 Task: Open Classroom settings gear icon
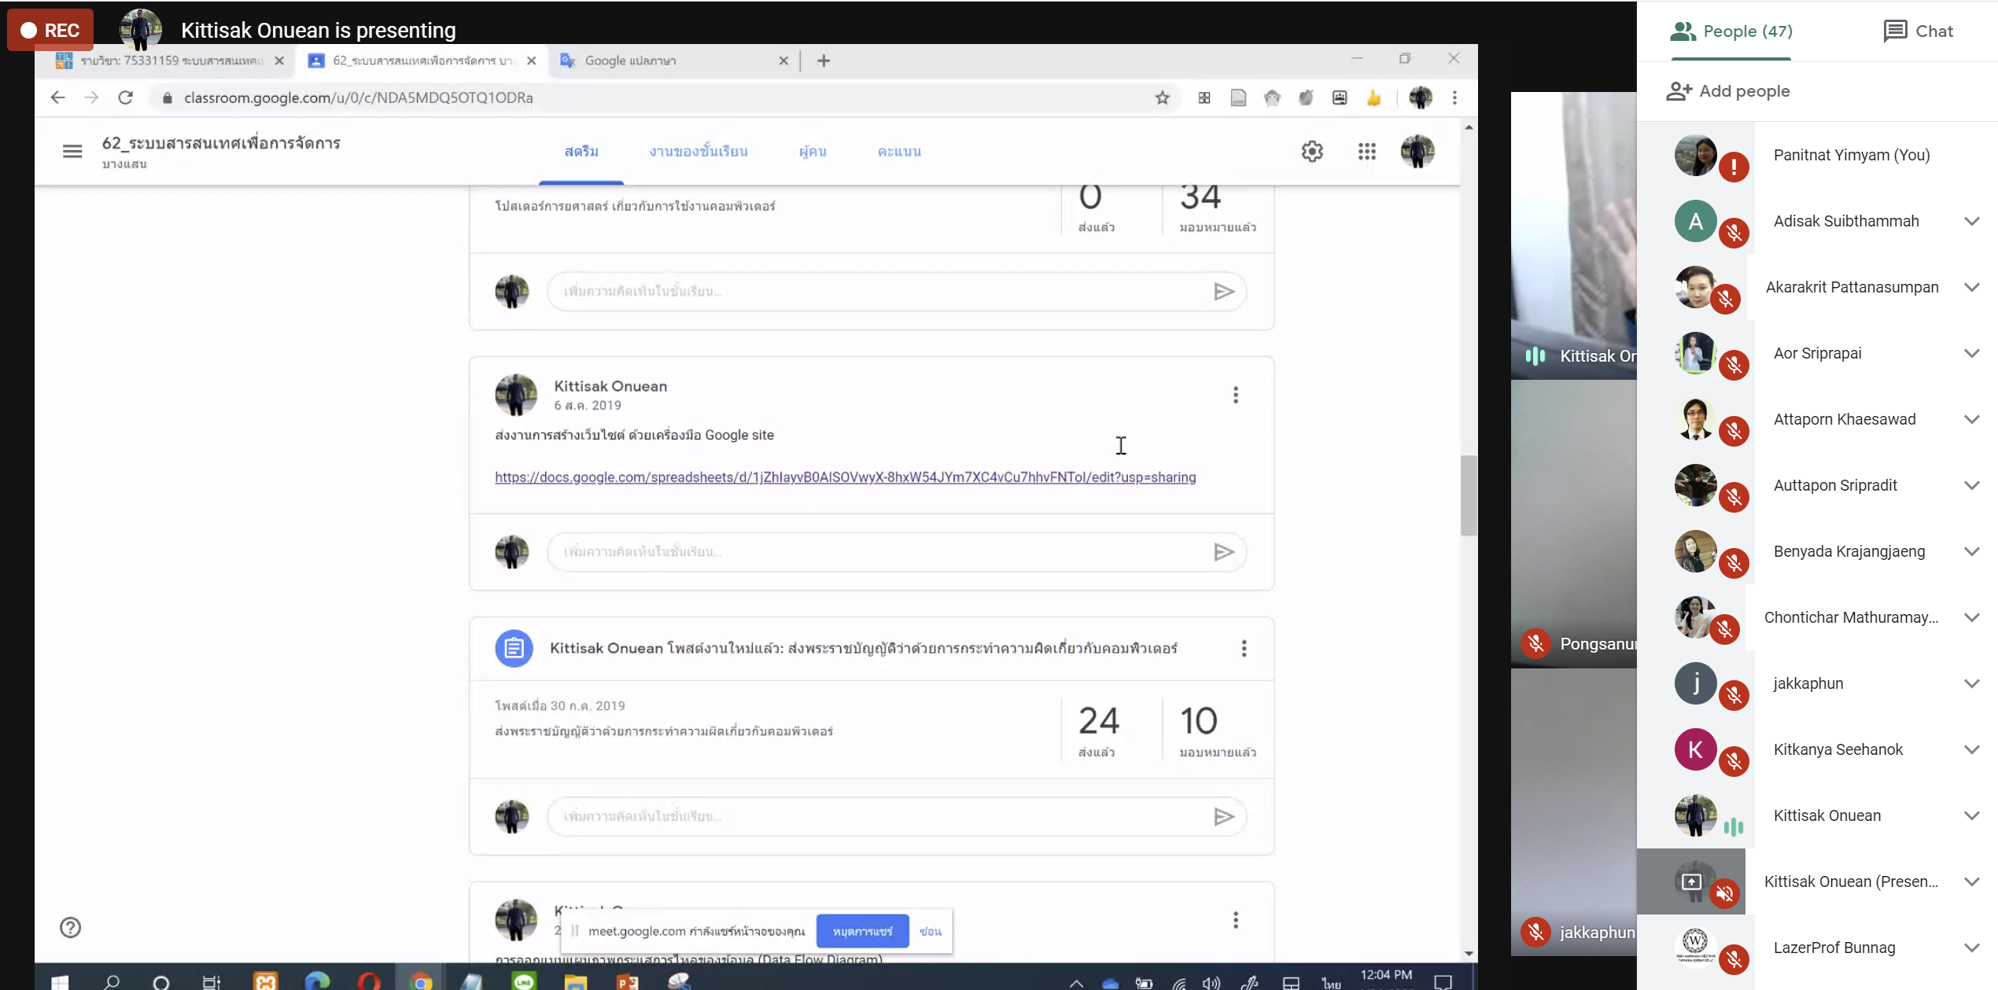1311,151
